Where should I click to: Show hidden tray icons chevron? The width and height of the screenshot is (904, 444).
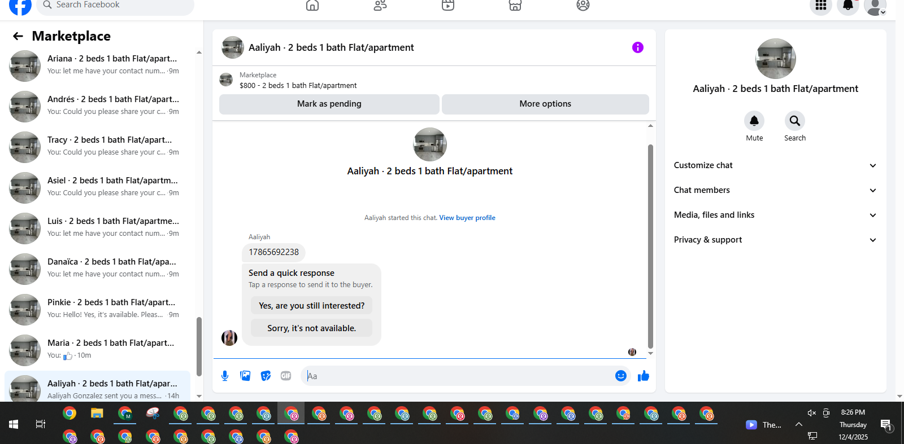(799, 424)
